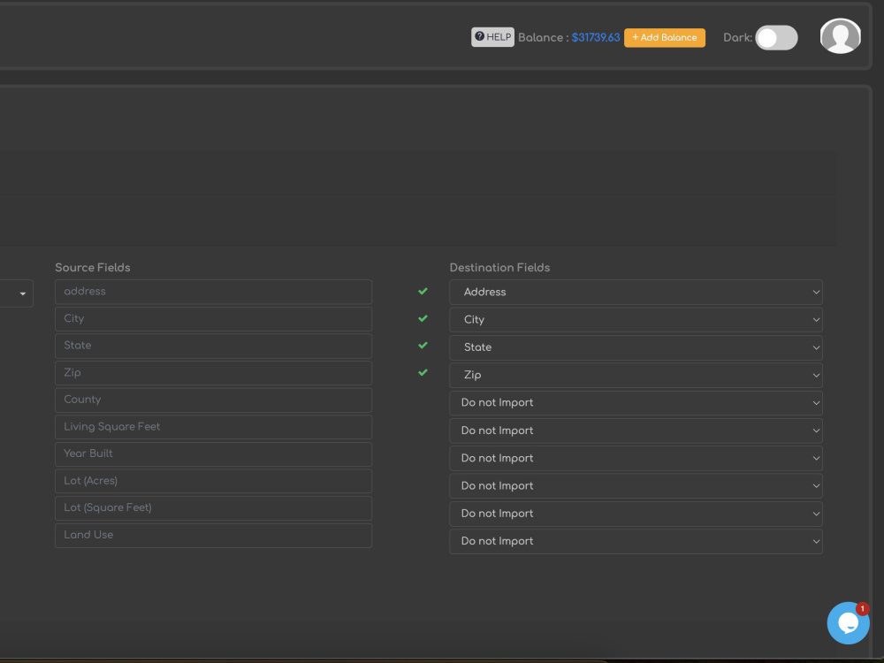Click the Dark label text
The image size is (884, 663).
(737, 38)
